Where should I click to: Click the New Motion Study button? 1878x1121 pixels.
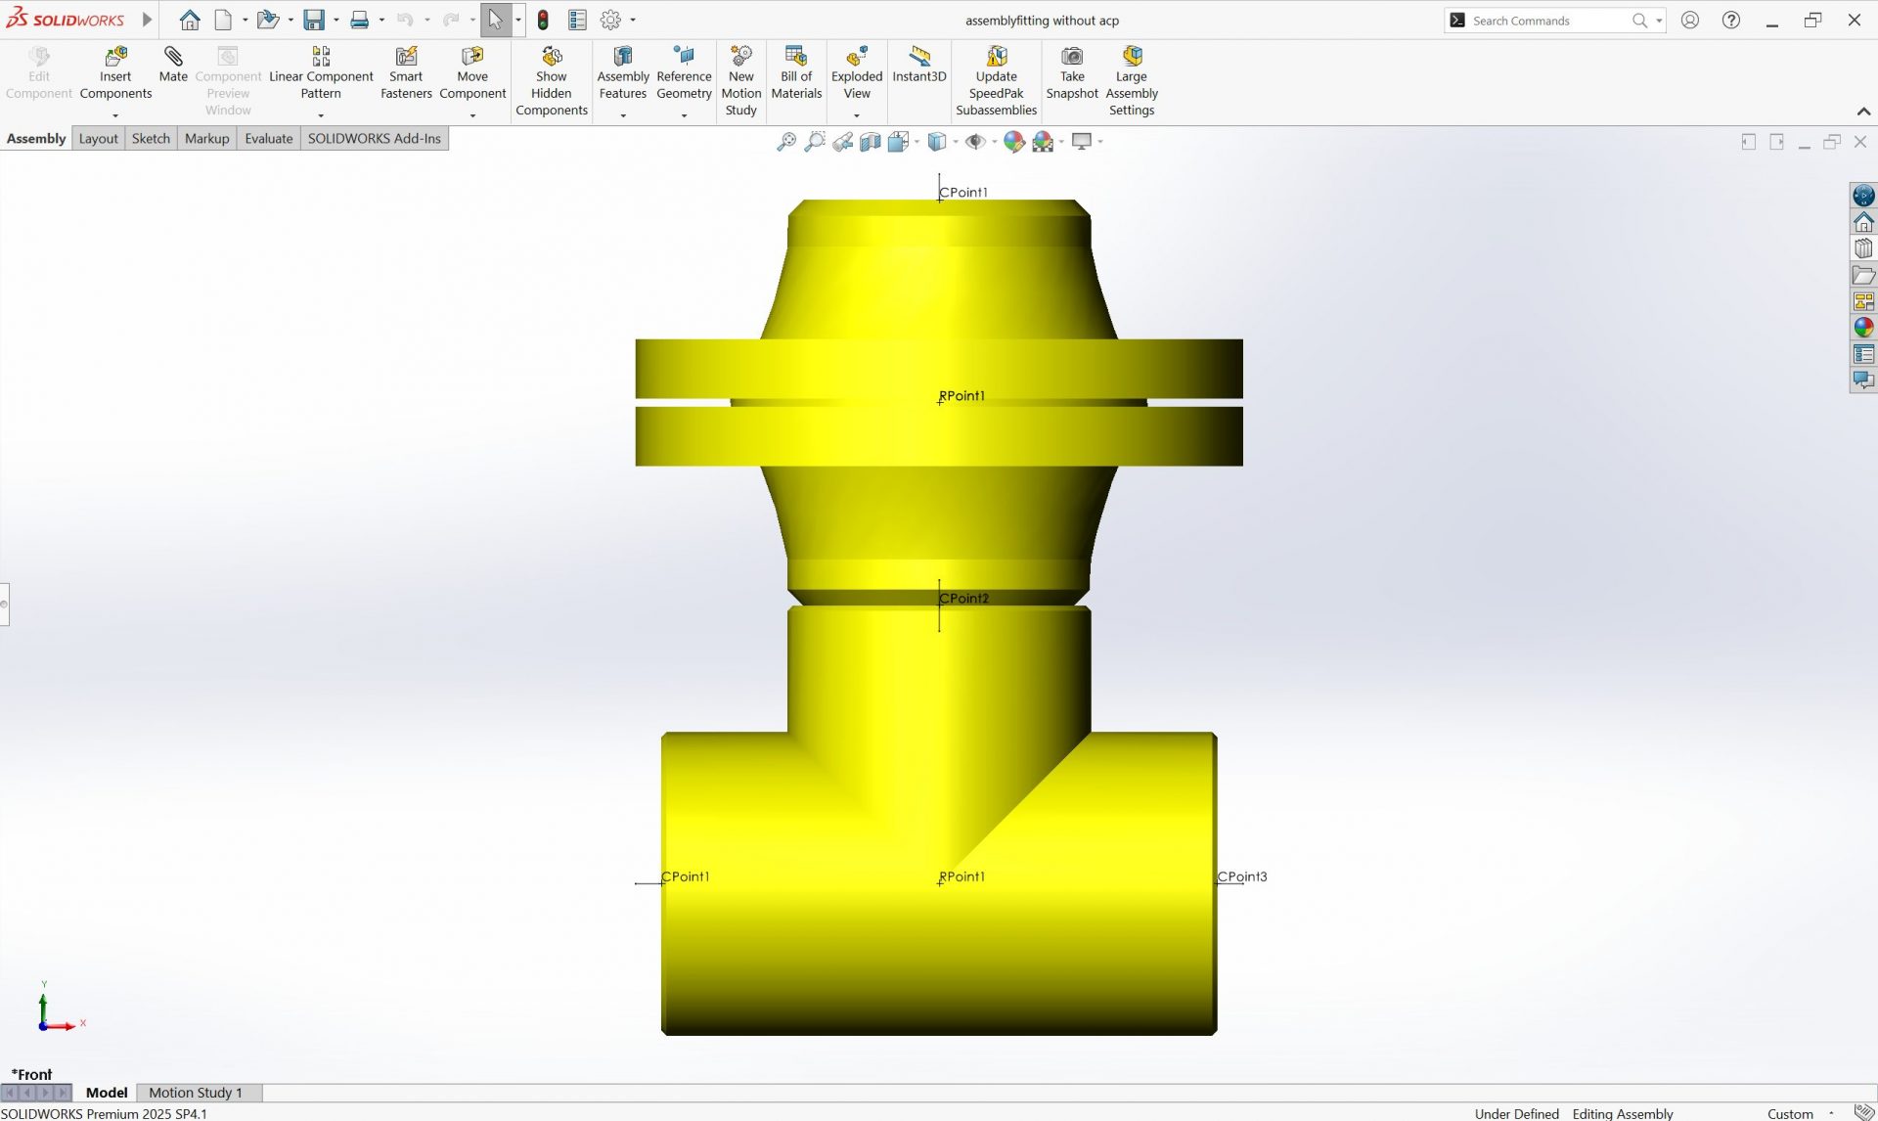point(740,78)
